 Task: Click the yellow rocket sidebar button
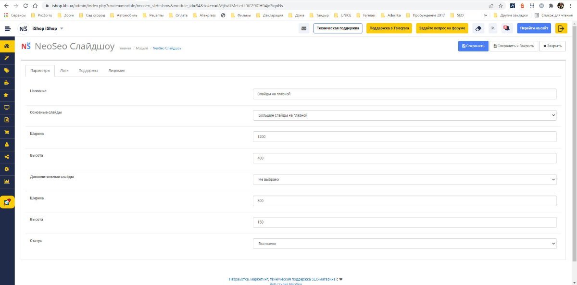click(7, 202)
